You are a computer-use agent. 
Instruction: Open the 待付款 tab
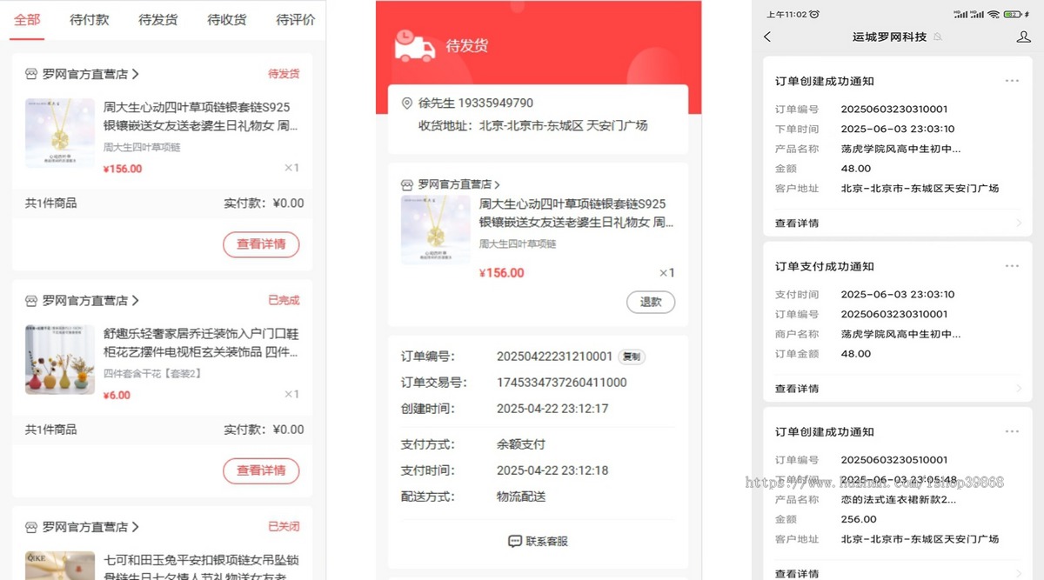pyautogui.click(x=90, y=19)
